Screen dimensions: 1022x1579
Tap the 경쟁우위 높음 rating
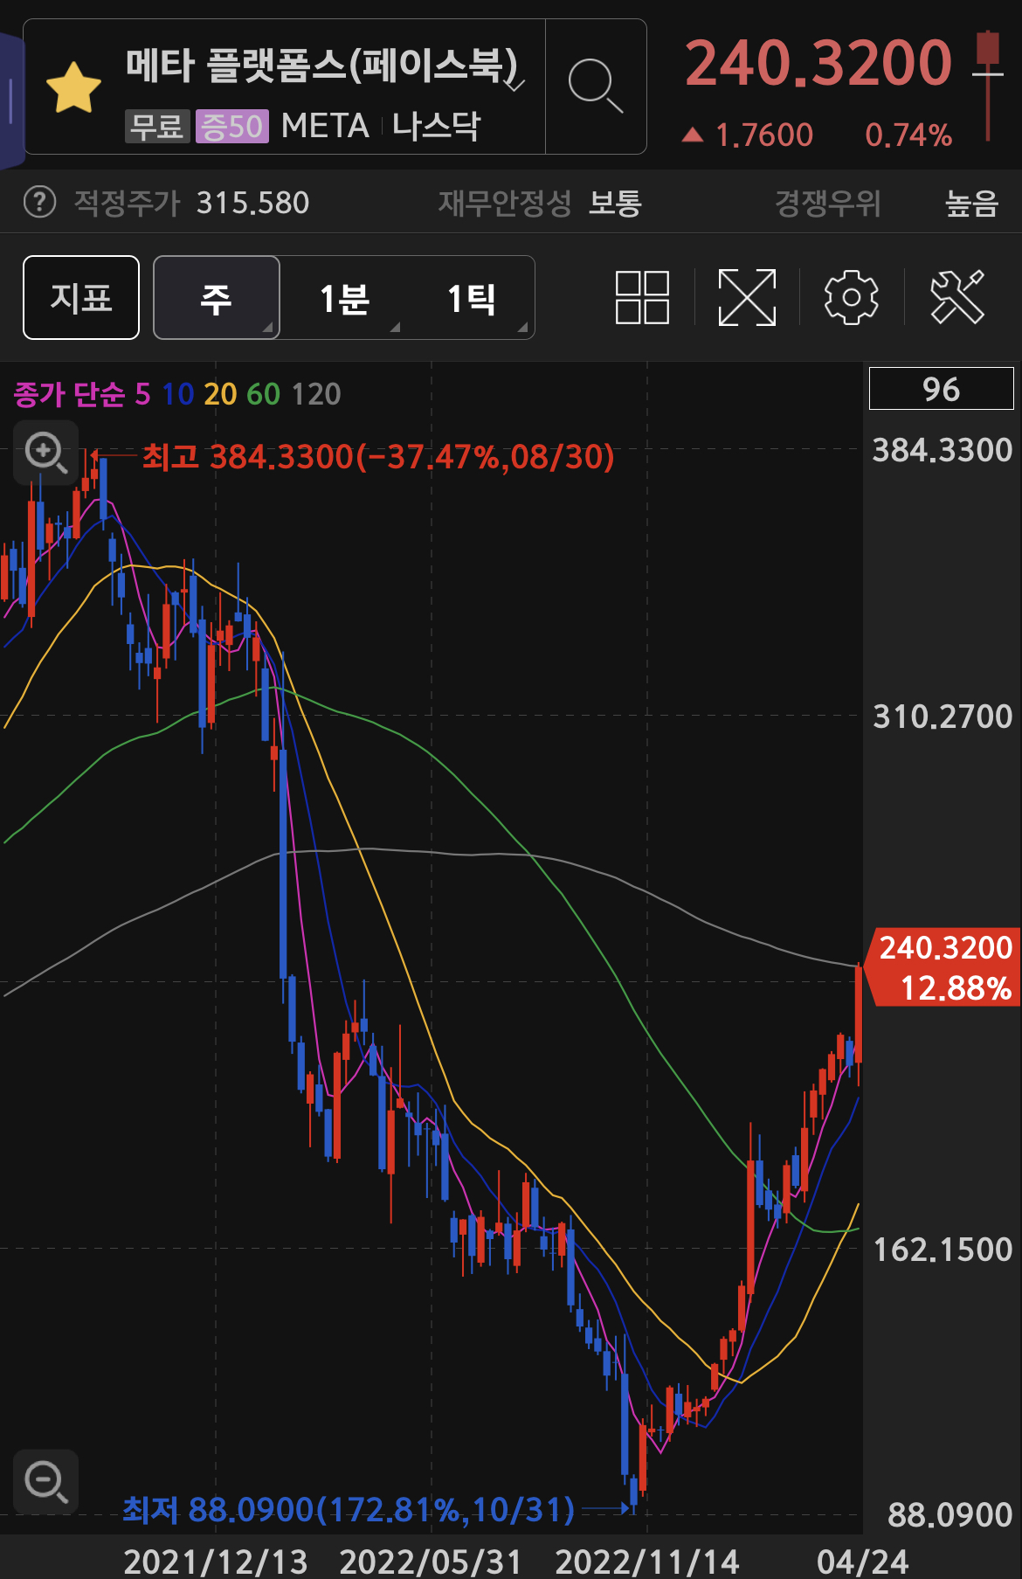click(887, 203)
